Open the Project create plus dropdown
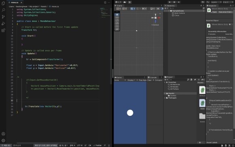The height and width of the screenshot is (147, 235). pos(166,80)
